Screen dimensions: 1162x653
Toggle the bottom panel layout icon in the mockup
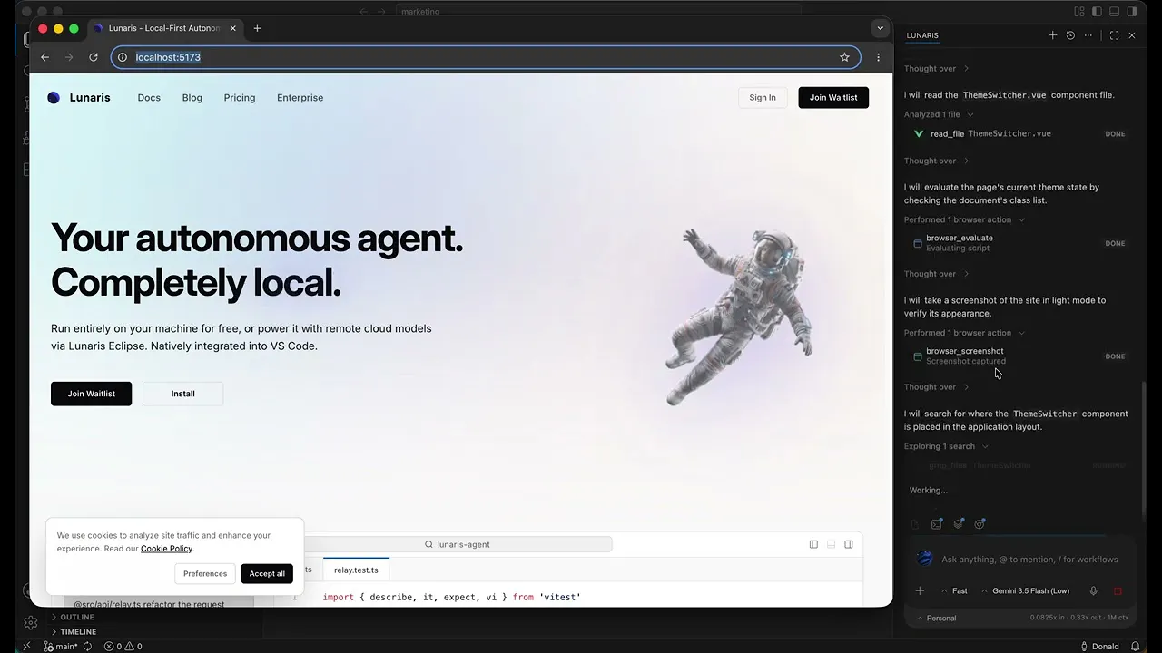pyautogui.click(x=831, y=544)
